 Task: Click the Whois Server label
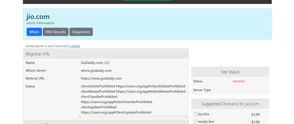pyautogui.click(x=36, y=71)
